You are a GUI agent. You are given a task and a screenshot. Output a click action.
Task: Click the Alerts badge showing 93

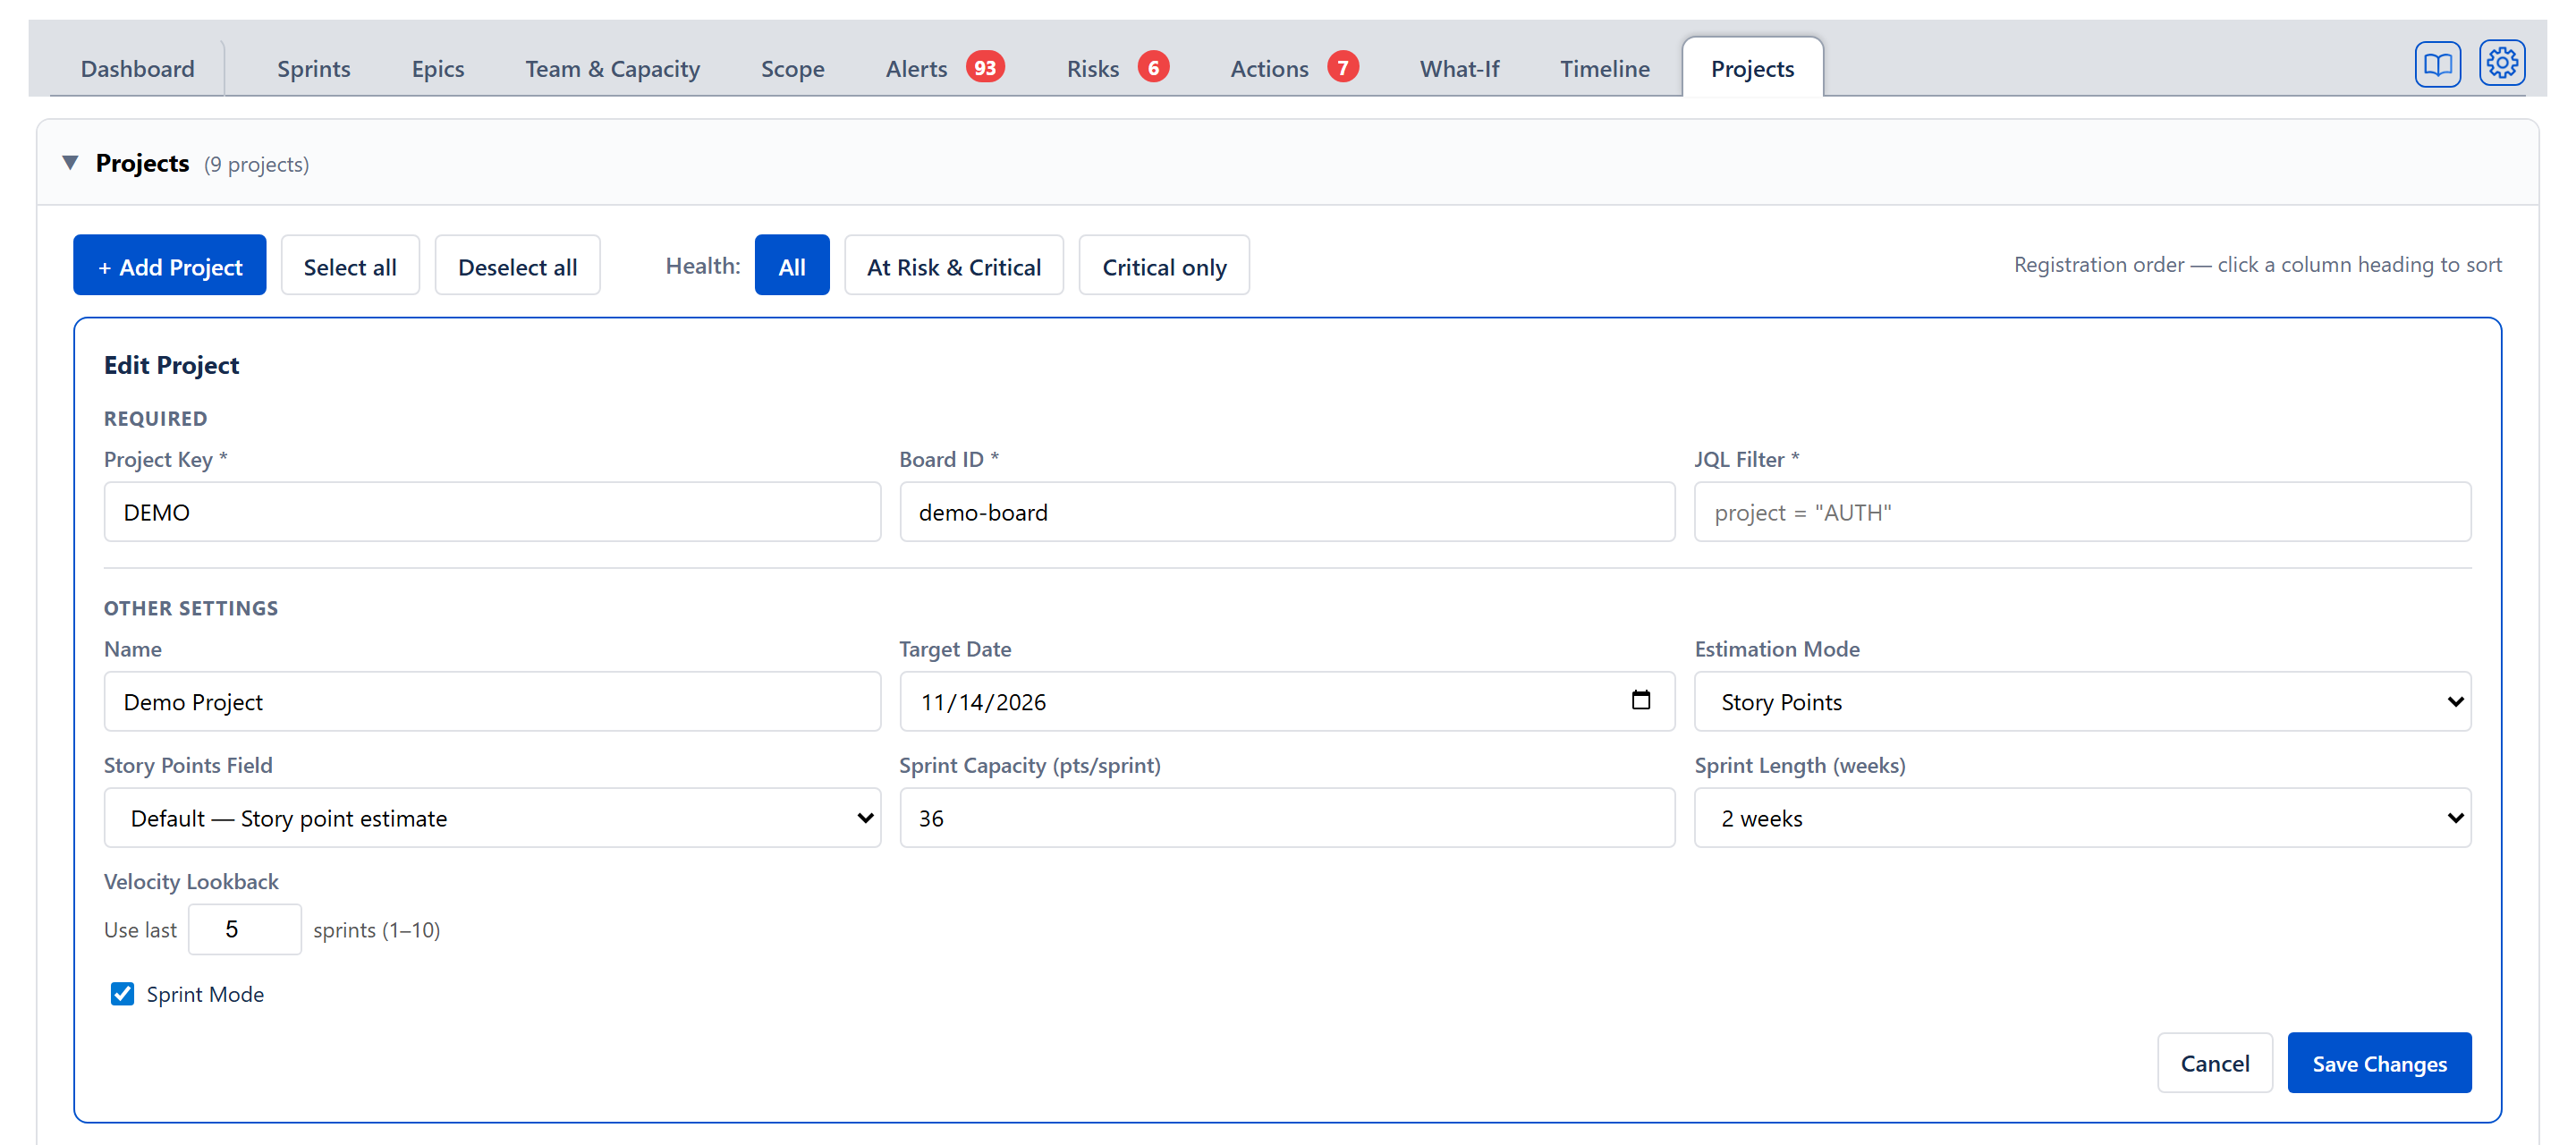pos(985,67)
